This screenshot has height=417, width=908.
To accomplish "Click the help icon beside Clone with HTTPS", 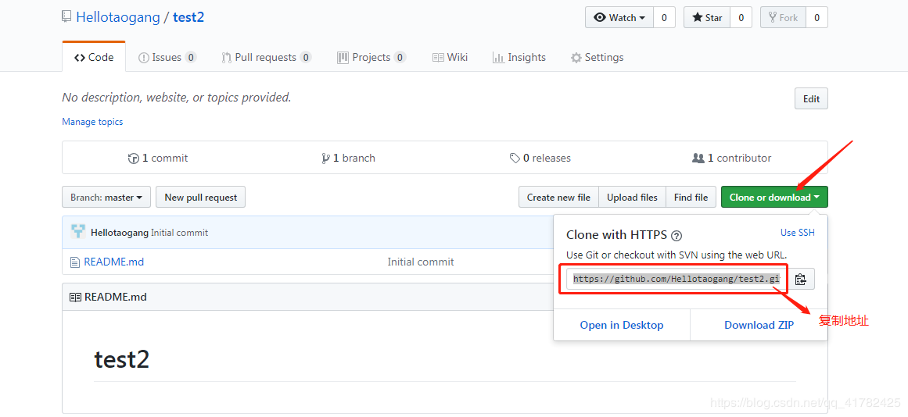I will (x=677, y=235).
